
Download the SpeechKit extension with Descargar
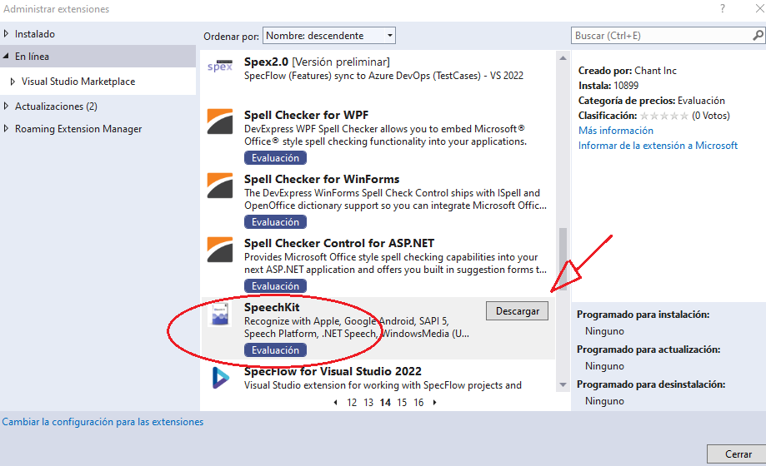pyautogui.click(x=518, y=311)
